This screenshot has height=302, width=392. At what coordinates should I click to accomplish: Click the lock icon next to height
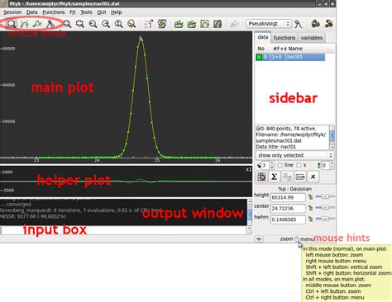pos(310,197)
